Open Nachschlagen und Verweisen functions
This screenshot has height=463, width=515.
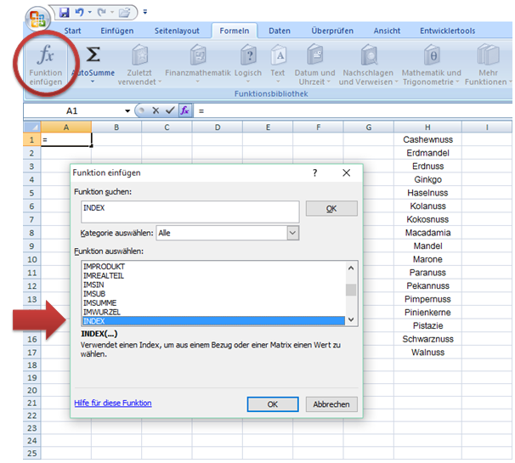[370, 56]
